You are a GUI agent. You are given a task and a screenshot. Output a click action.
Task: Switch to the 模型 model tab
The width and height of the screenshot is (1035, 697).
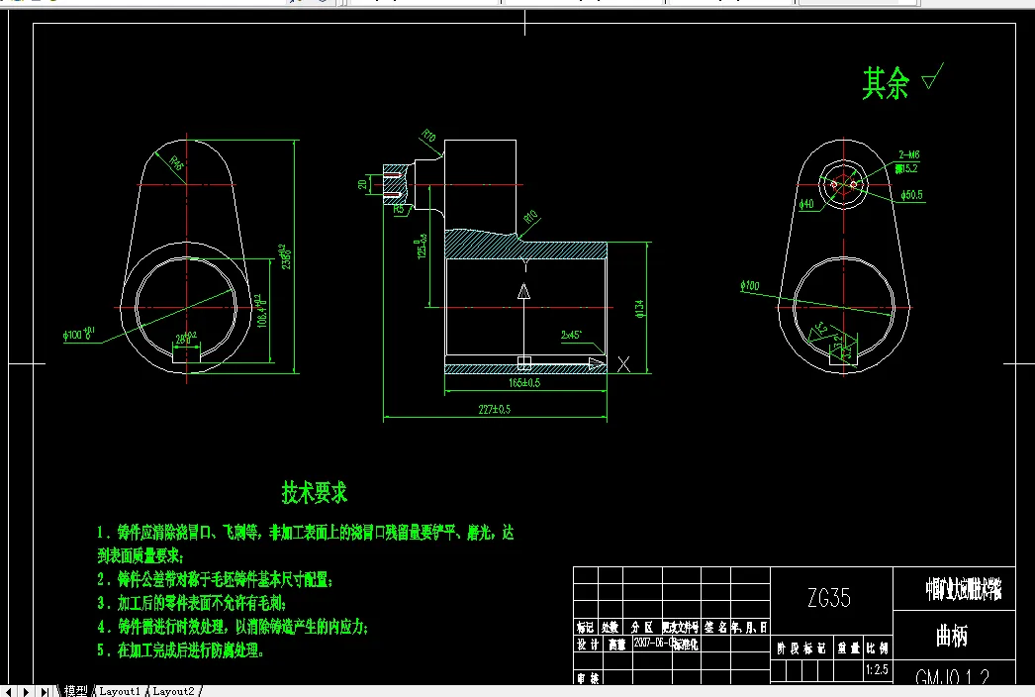point(76,691)
